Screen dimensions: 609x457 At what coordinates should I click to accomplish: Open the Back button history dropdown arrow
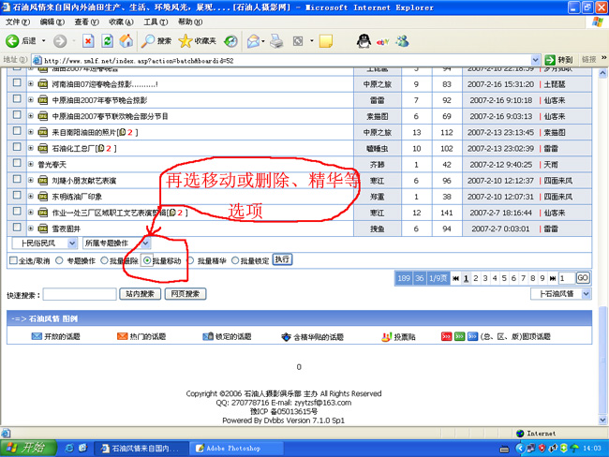pos(43,41)
